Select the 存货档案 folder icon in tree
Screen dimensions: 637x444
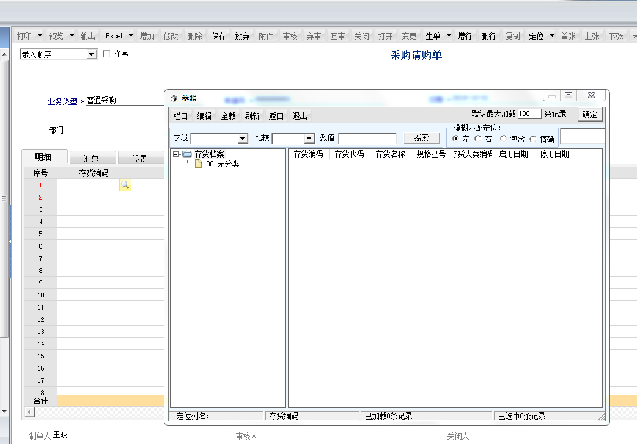point(187,154)
